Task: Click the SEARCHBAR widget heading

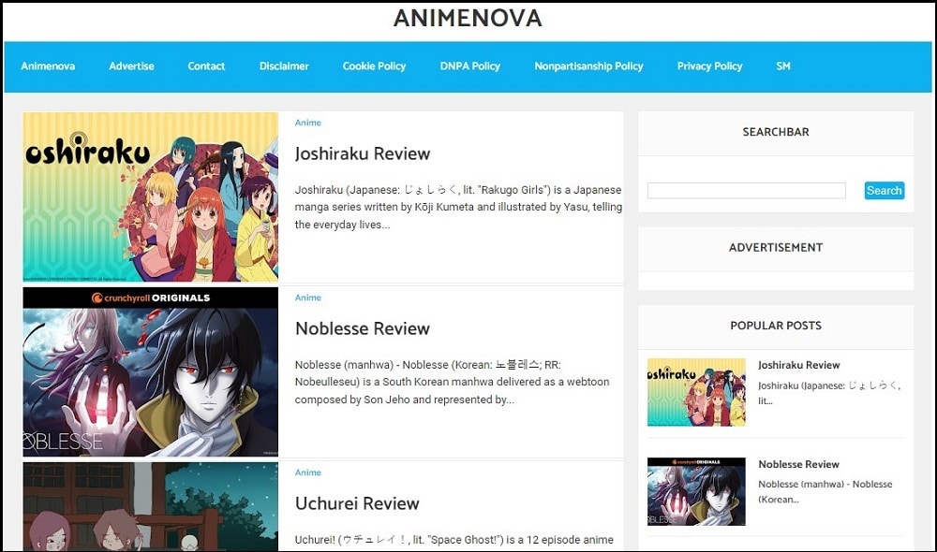Action: tap(776, 132)
